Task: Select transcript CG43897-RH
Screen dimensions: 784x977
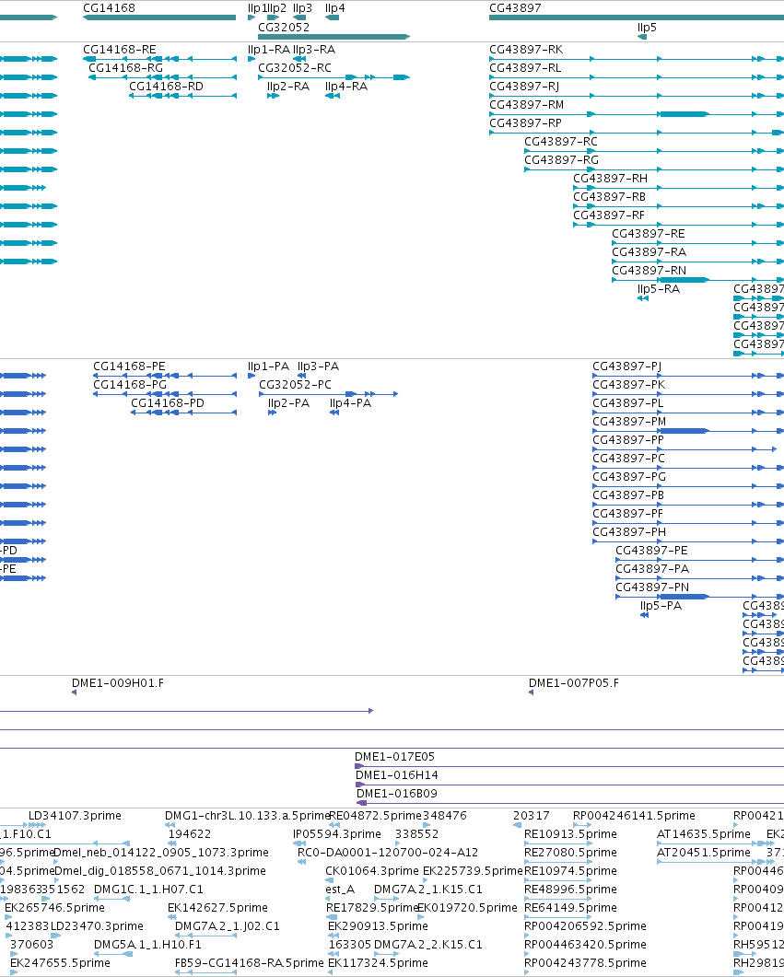Action: [610, 179]
